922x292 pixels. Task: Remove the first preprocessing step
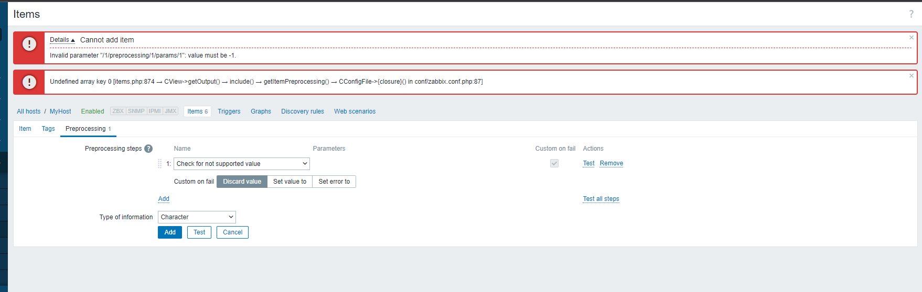click(x=612, y=163)
